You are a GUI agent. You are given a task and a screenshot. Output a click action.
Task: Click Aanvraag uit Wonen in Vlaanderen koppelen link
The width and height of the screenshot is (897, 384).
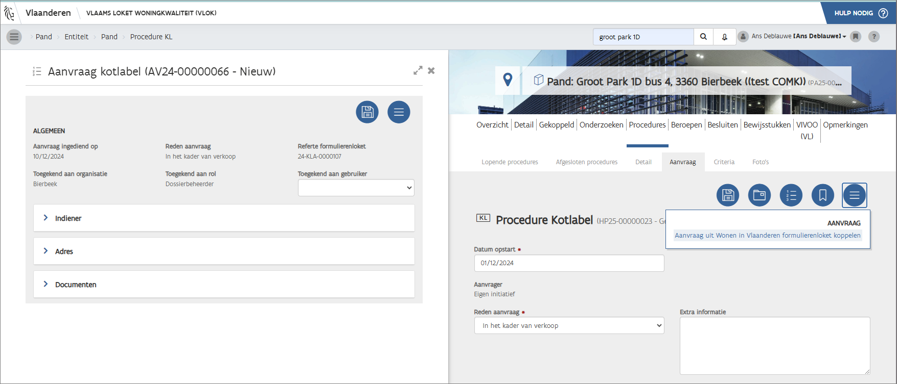click(x=767, y=236)
